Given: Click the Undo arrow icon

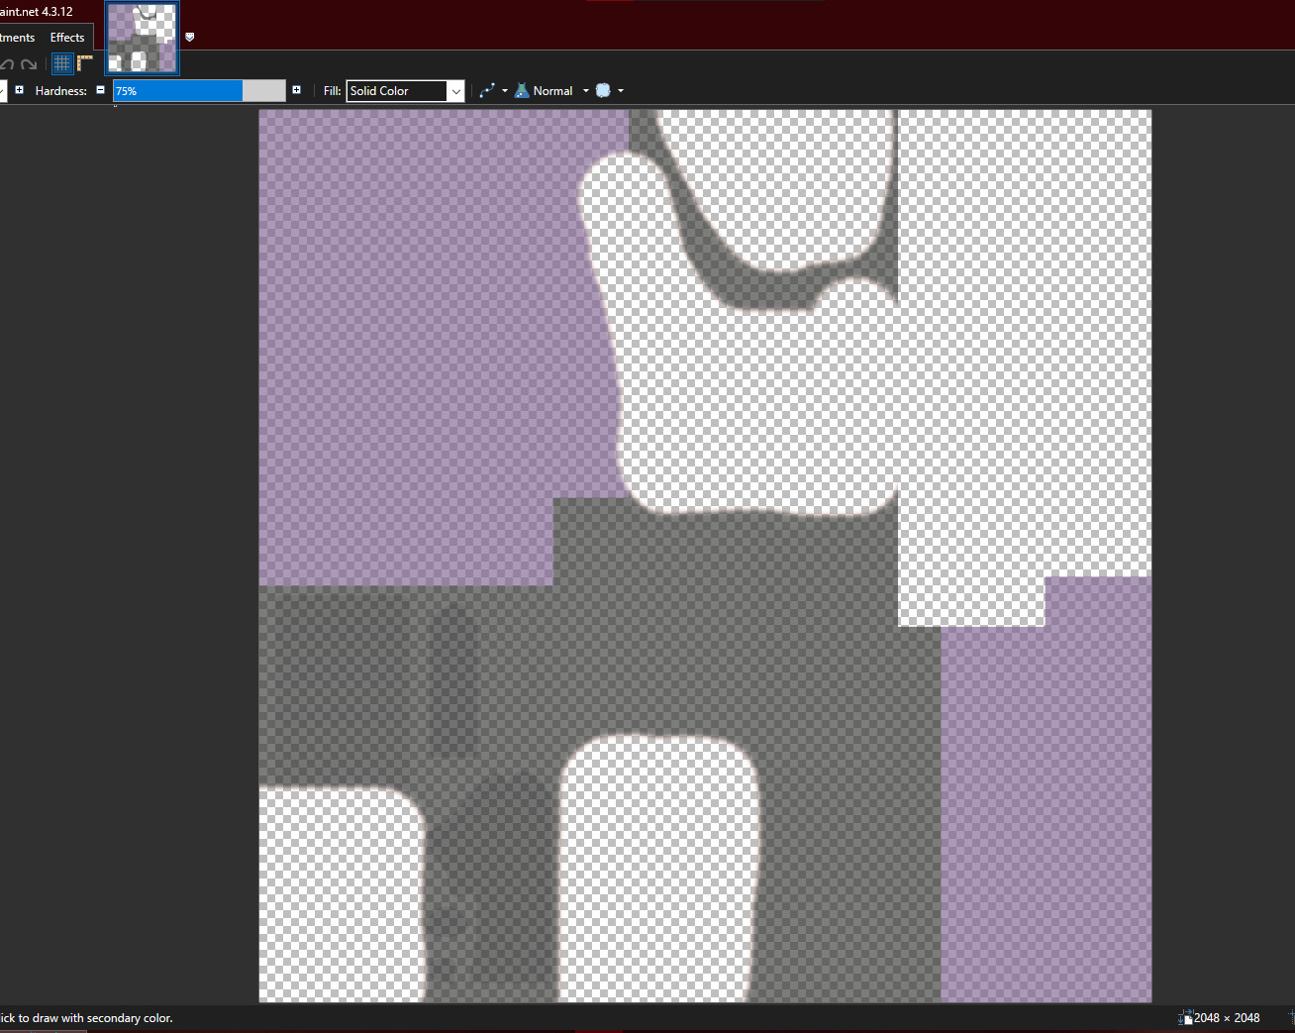Looking at the screenshot, I should tap(8, 63).
